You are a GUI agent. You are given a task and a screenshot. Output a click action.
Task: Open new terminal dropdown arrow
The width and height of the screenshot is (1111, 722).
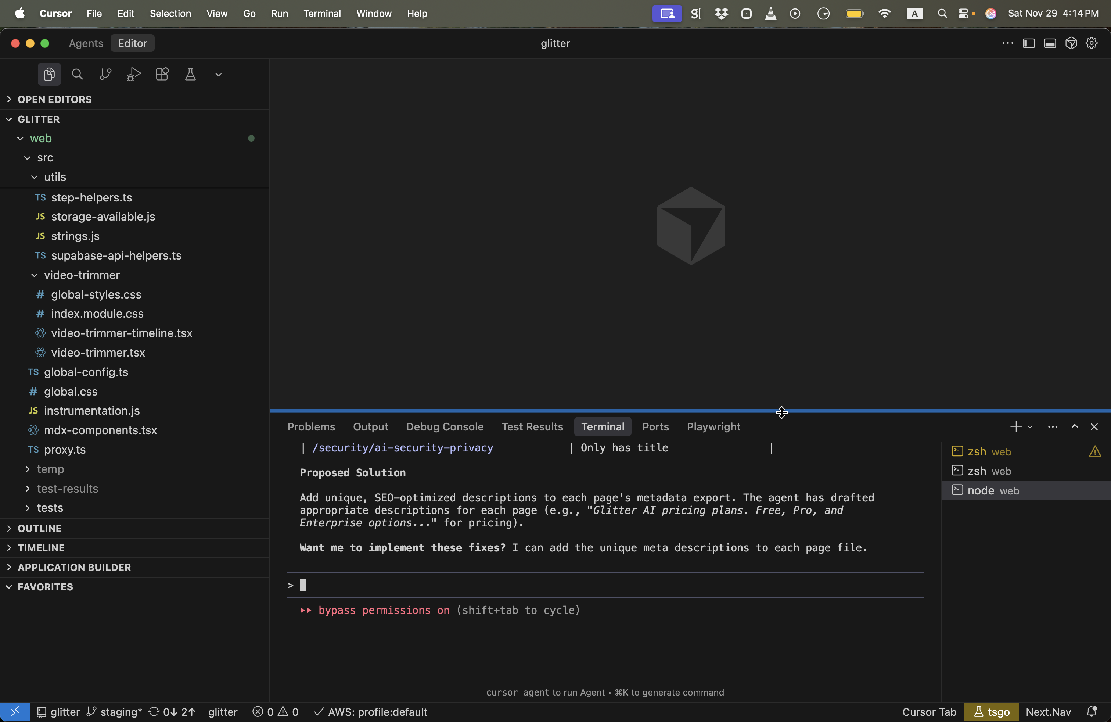click(1030, 427)
